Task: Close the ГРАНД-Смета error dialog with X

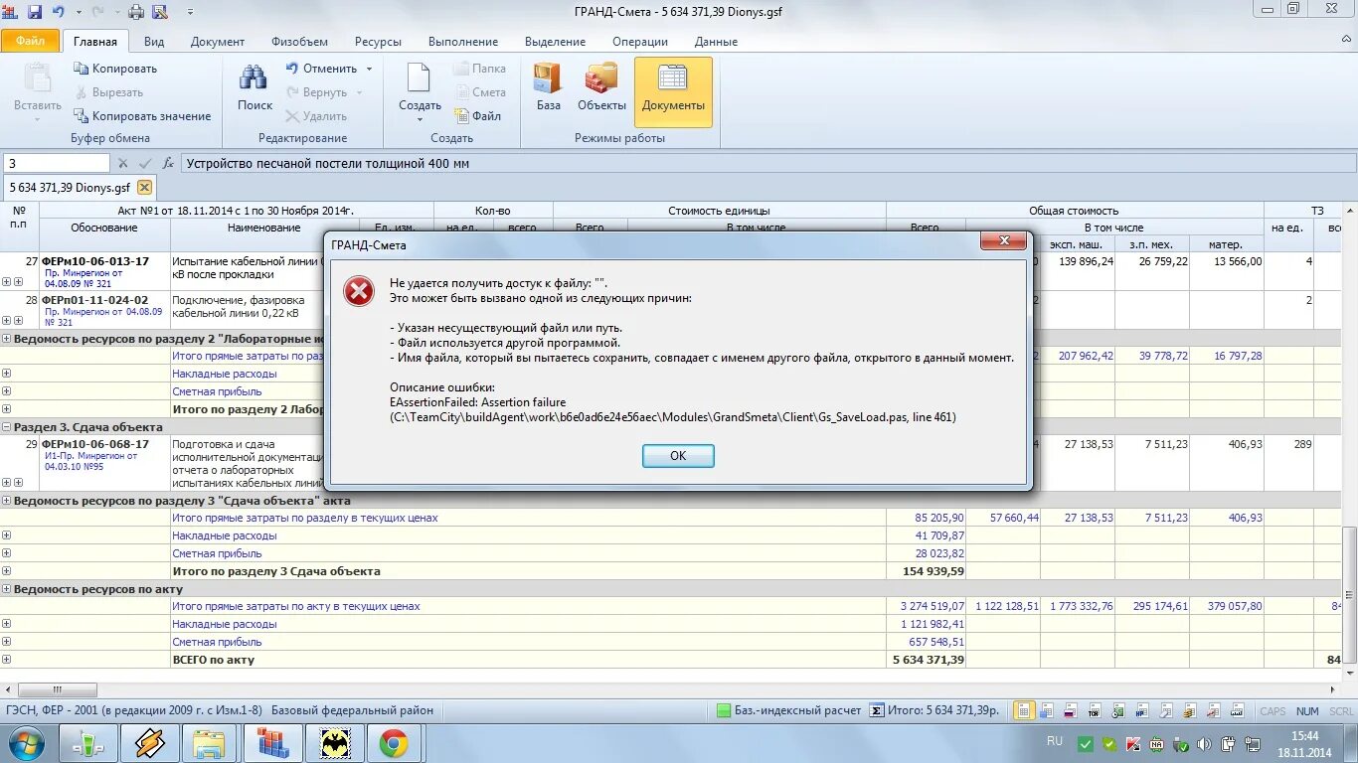Action: click(1003, 241)
